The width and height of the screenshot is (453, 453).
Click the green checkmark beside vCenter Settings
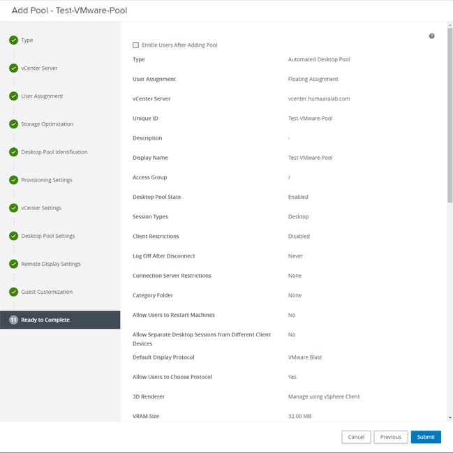click(x=13, y=208)
